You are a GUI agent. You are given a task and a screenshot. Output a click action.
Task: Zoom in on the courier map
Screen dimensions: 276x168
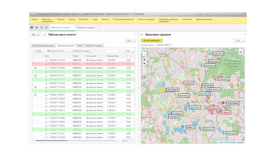[144, 51]
